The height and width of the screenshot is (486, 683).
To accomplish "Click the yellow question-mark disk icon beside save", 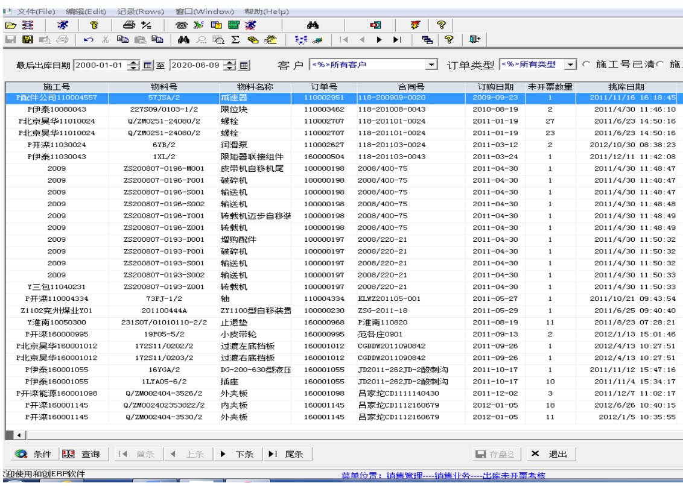I will click(x=28, y=40).
